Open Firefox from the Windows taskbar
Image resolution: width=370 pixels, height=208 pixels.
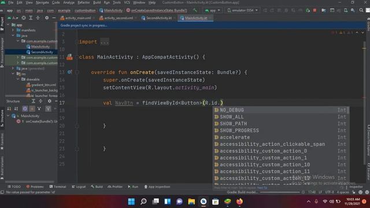pyautogui.click(x=239, y=202)
